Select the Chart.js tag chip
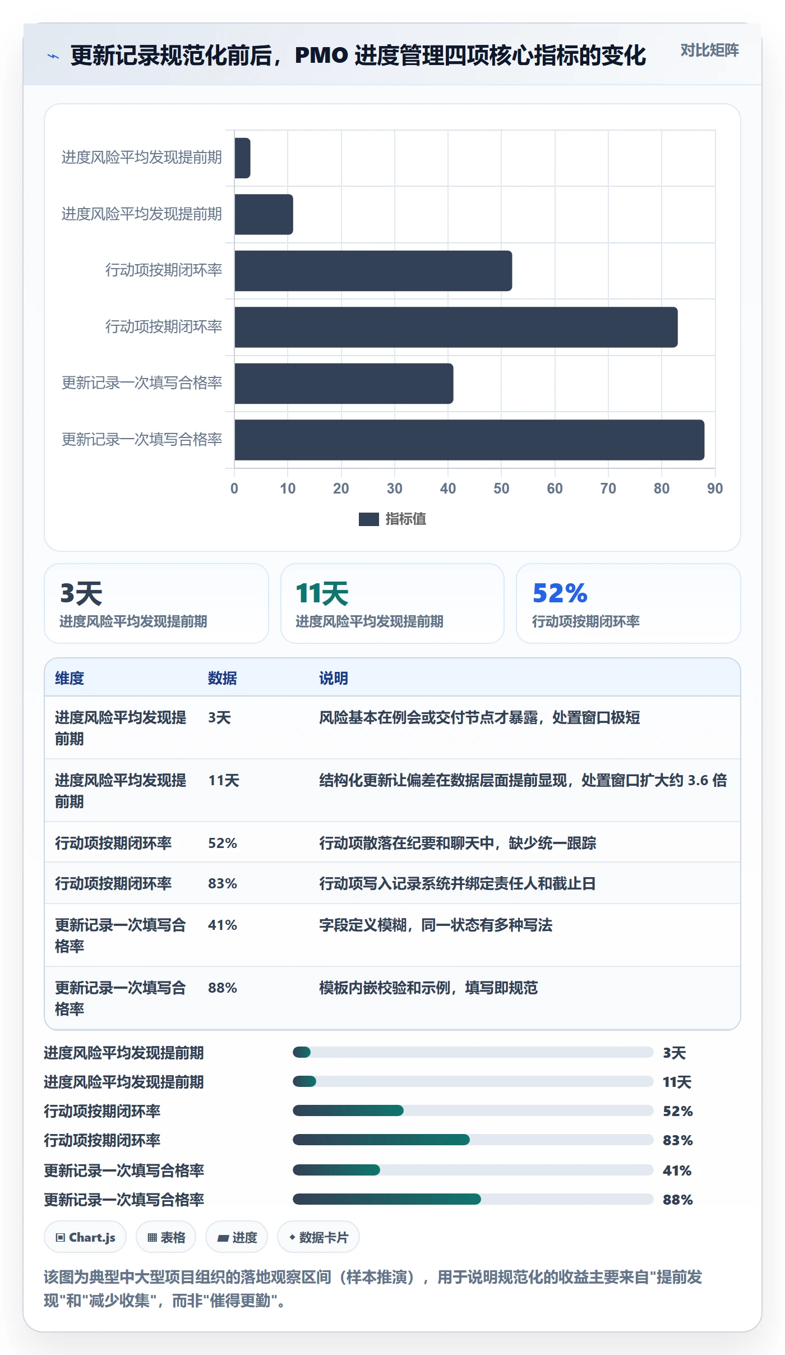Viewport: 785px width, 1355px height. point(85,1237)
